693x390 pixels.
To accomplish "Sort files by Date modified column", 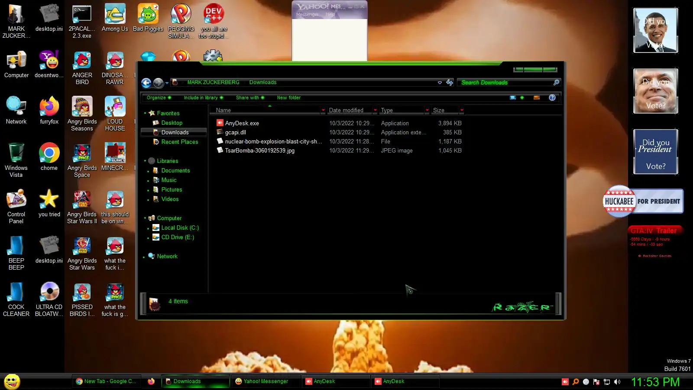I will (349, 110).
